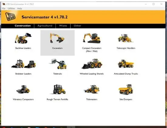This screenshot has height=128, width=167.
Task: Click the Compact Excavators (Mini / Midi) label
Action: [92, 50]
